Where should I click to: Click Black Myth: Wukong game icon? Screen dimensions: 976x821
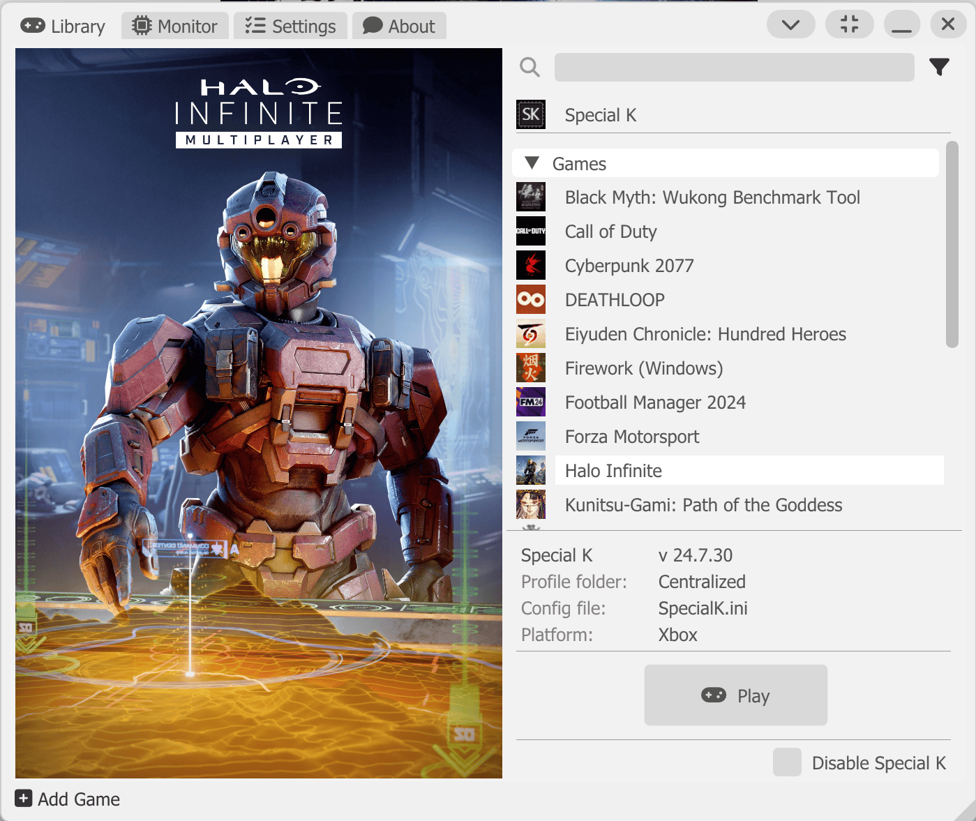531,197
